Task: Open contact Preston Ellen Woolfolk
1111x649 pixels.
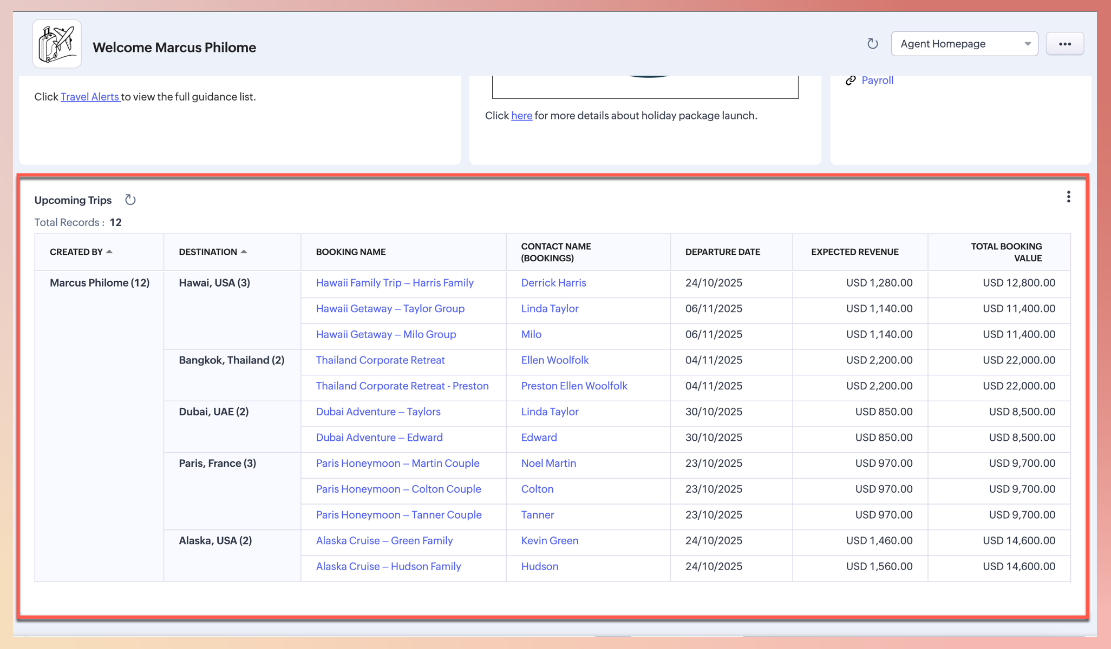Action: (x=574, y=386)
